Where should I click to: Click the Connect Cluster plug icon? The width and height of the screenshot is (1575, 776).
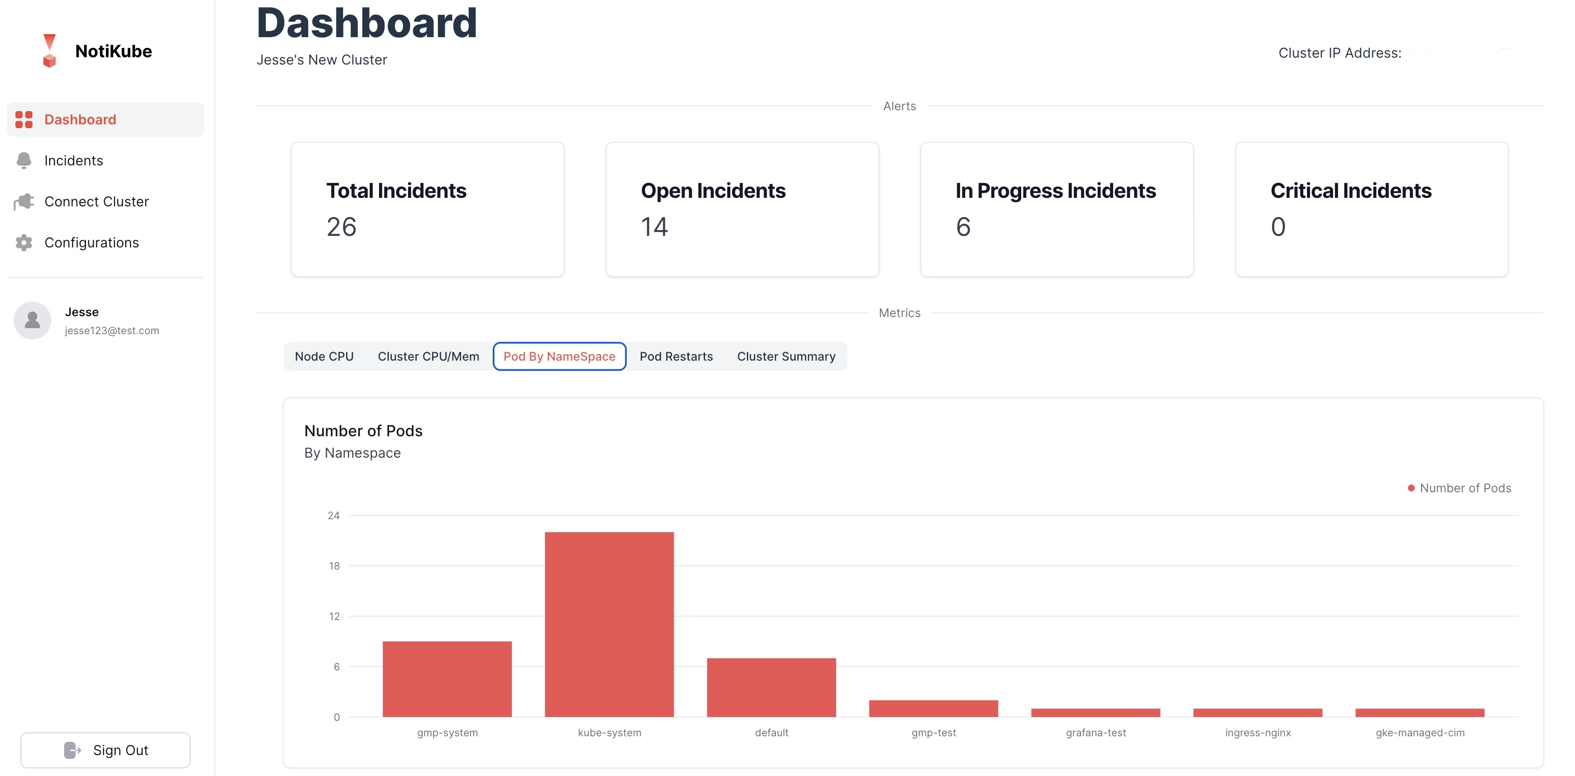[x=24, y=201]
